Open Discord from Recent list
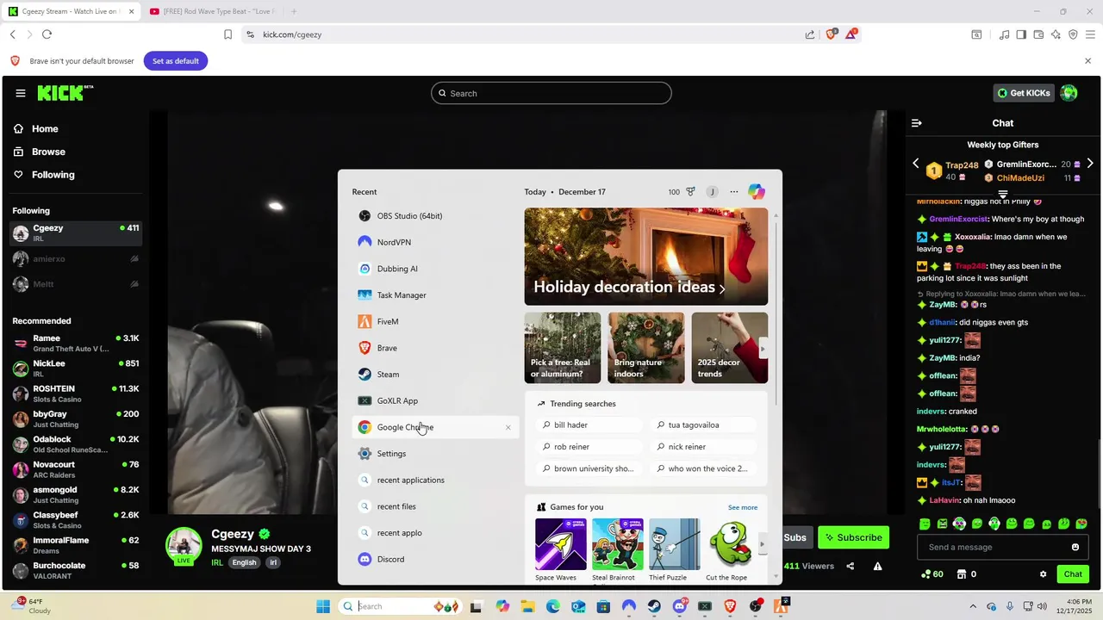1103x620 pixels. (x=435, y=560)
